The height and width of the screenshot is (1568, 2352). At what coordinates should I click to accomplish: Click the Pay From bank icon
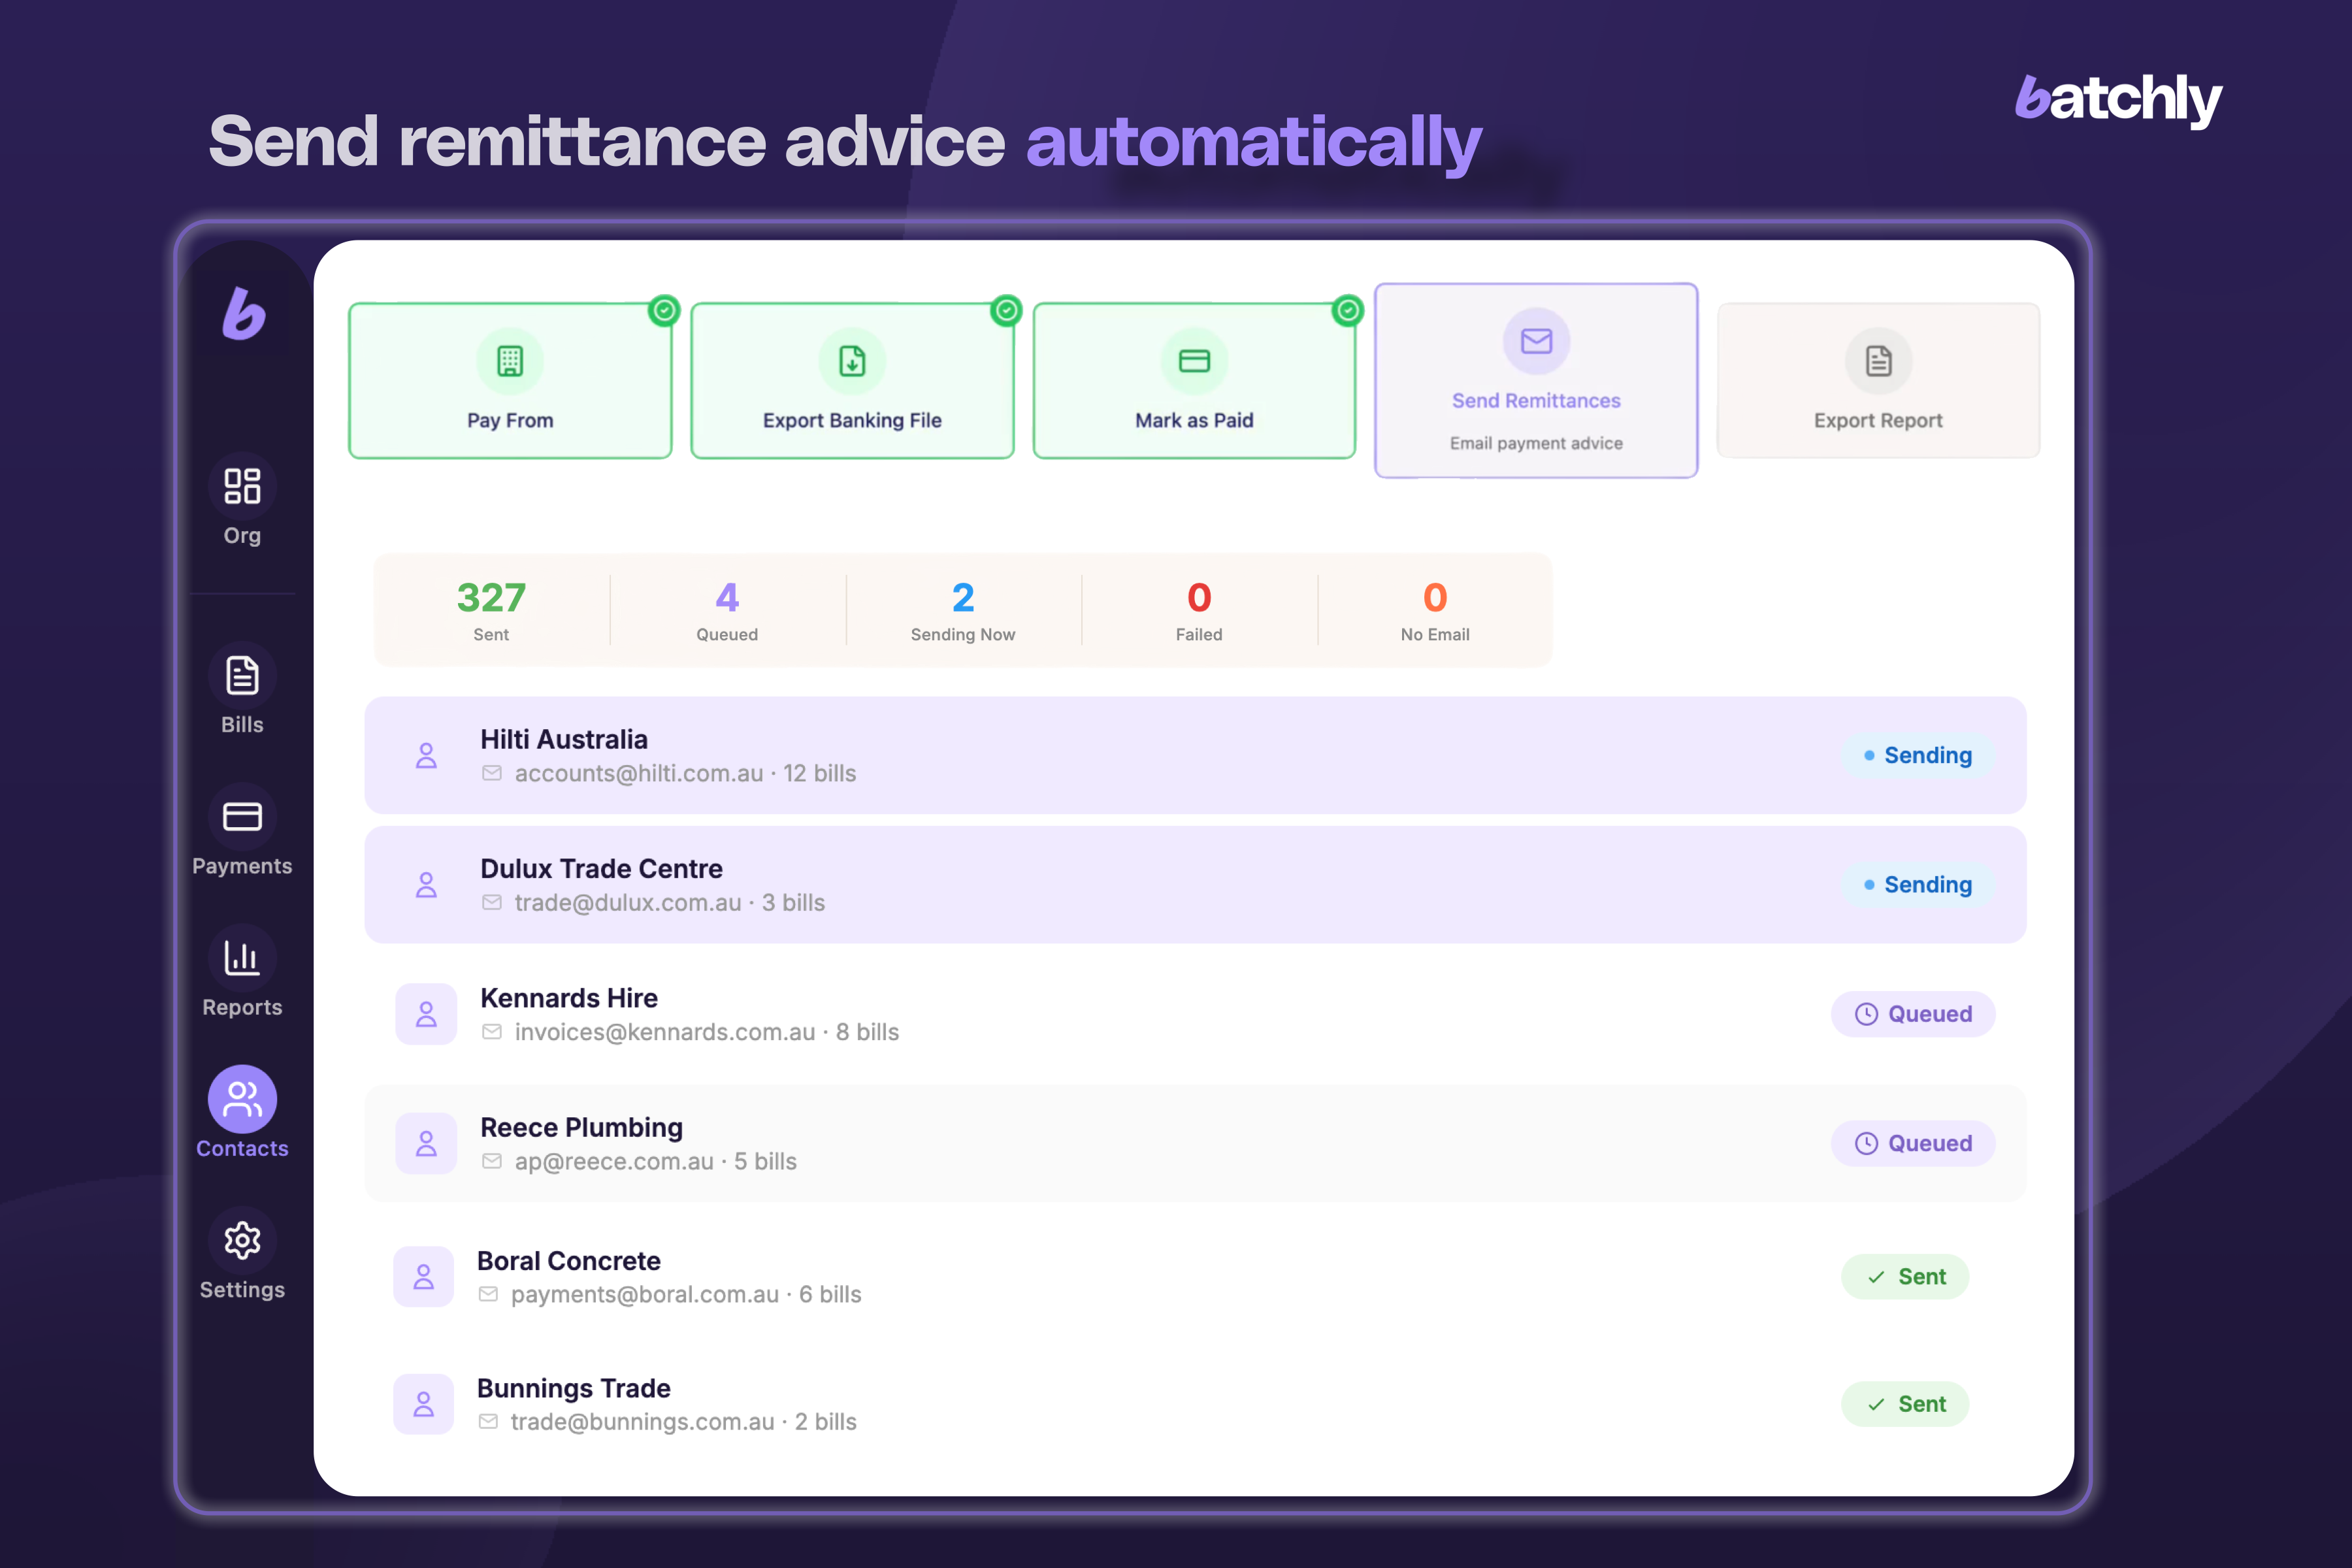510,361
